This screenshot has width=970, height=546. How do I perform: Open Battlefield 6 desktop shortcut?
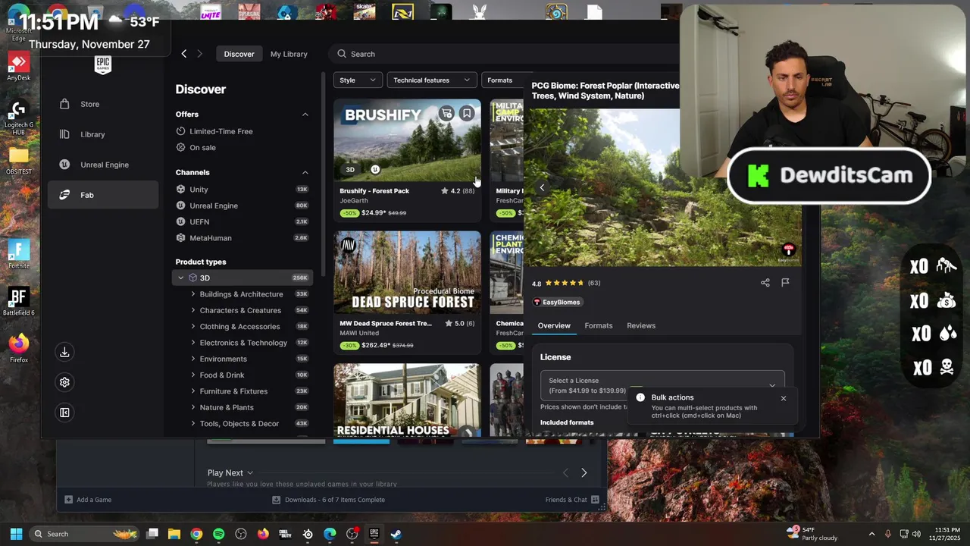pos(19,301)
